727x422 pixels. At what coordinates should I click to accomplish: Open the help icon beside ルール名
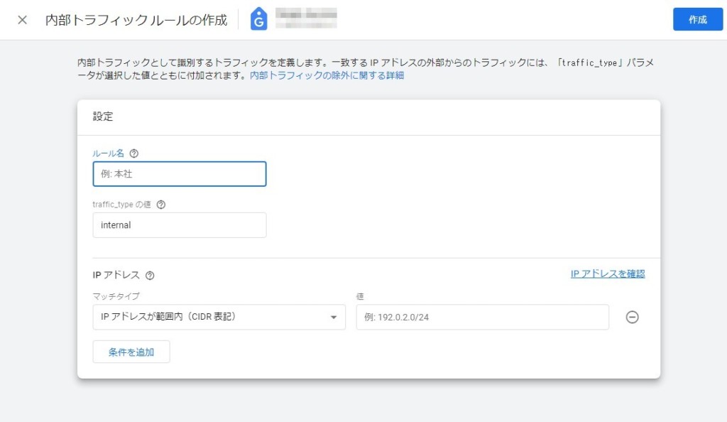click(134, 153)
